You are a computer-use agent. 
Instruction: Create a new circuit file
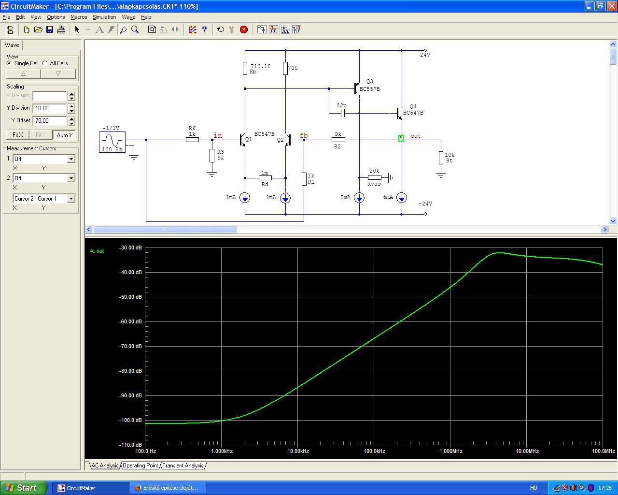point(27,29)
